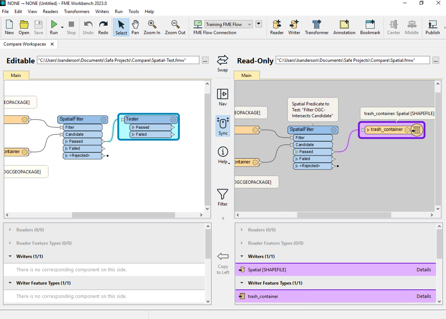Screen dimensions: 446x319
Task: Open the View menu
Action: pos(32,11)
